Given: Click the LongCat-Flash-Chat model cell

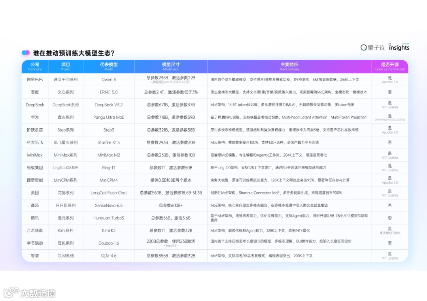Looking at the screenshot, I should point(109,193).
